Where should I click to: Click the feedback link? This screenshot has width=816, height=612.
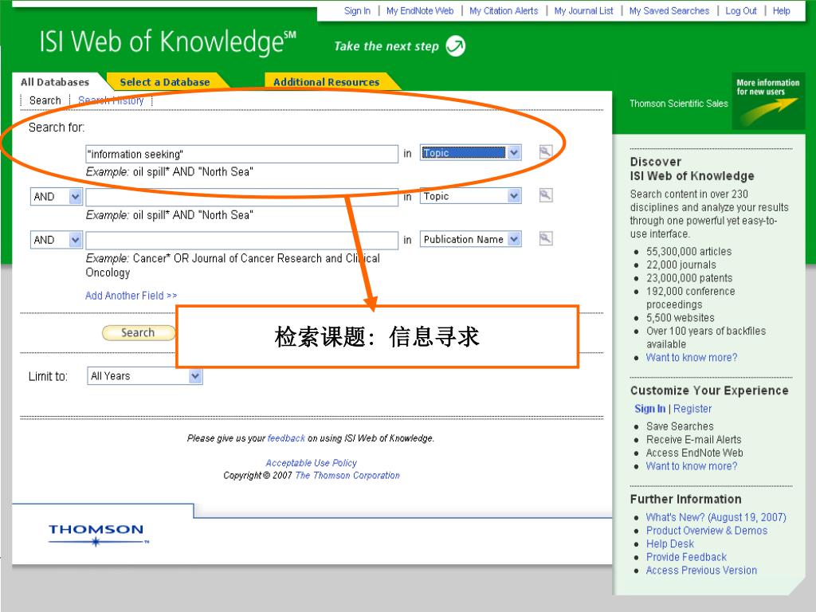coord(286,438)
